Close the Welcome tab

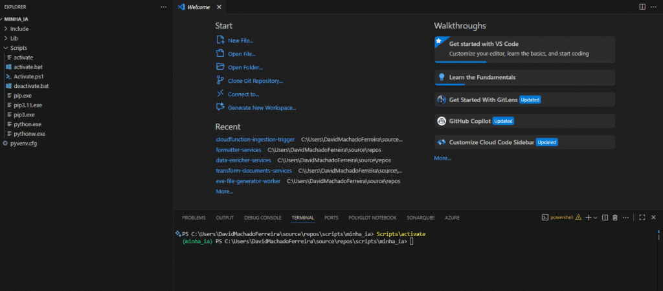coord(219,6)
